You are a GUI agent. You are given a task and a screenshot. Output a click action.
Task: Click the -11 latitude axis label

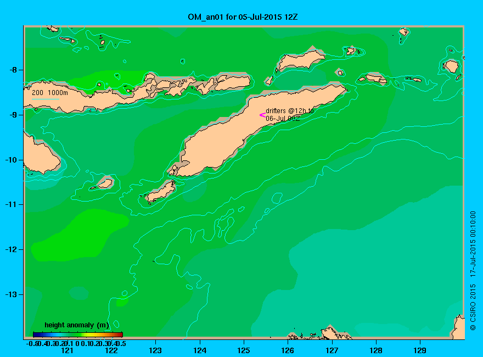click(12, 205)
